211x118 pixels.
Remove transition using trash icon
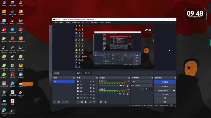146,89
